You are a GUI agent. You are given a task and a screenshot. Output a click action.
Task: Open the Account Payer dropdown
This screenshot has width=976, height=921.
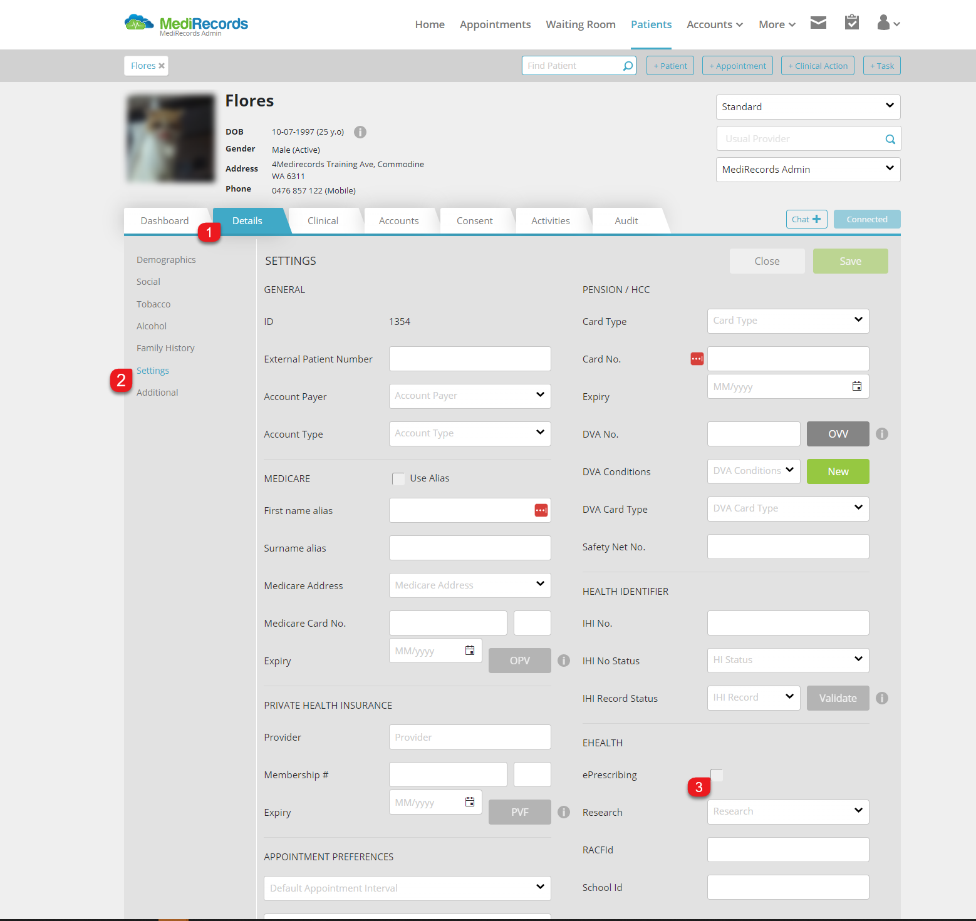(x=470, y=396)
